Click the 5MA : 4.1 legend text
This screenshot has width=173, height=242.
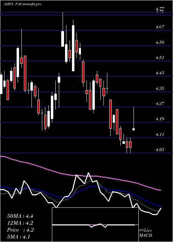pos(19,237)
